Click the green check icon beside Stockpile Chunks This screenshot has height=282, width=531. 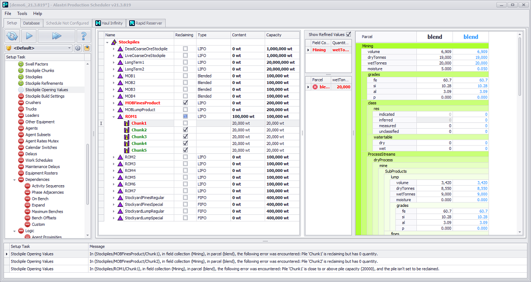(21, 71)
